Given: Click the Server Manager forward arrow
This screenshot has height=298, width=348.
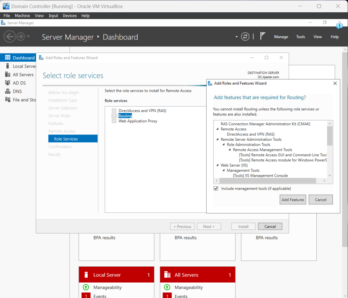Looking at the screenshot, I should (x=21, y=36).
